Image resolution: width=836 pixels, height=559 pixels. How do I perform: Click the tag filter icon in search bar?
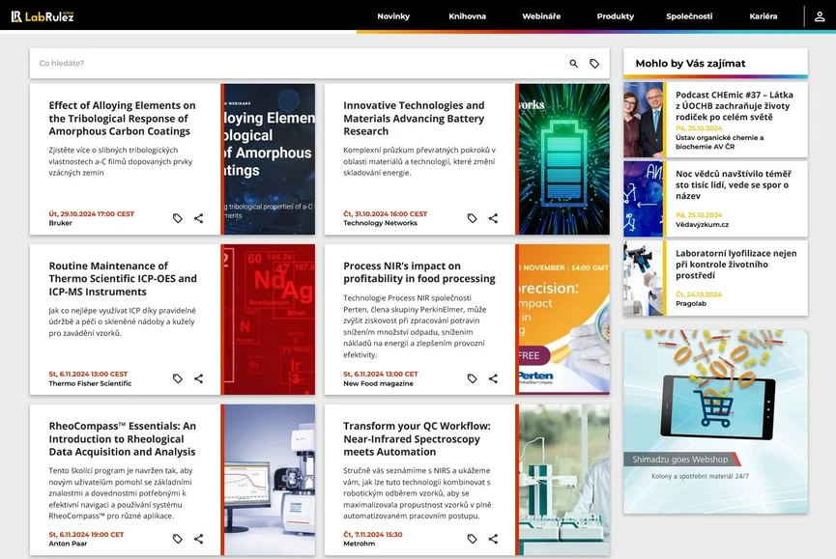[594, 64]
